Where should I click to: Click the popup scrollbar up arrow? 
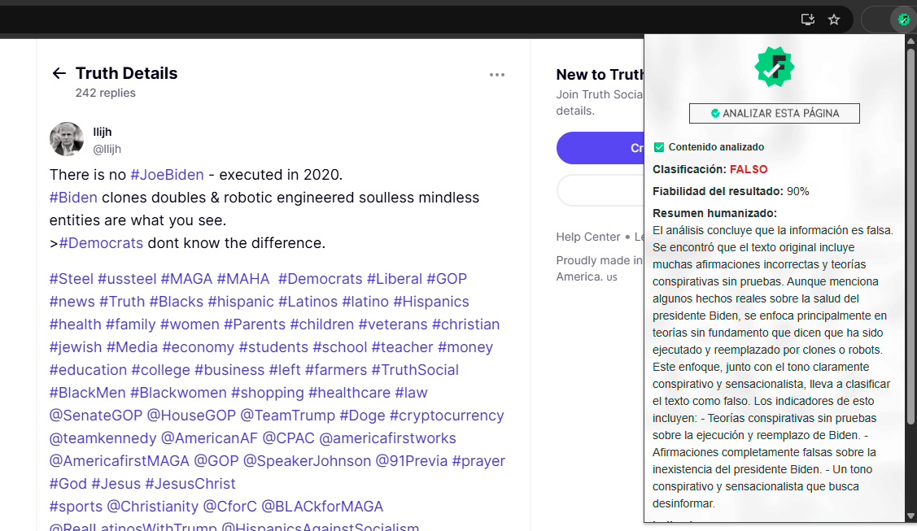tap(910, 41)
